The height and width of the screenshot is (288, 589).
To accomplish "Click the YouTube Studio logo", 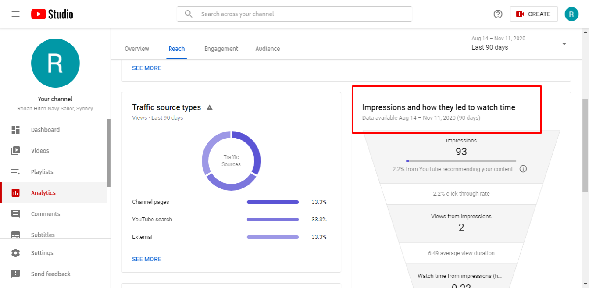I will pyautogui.click(x=52, y=14).
